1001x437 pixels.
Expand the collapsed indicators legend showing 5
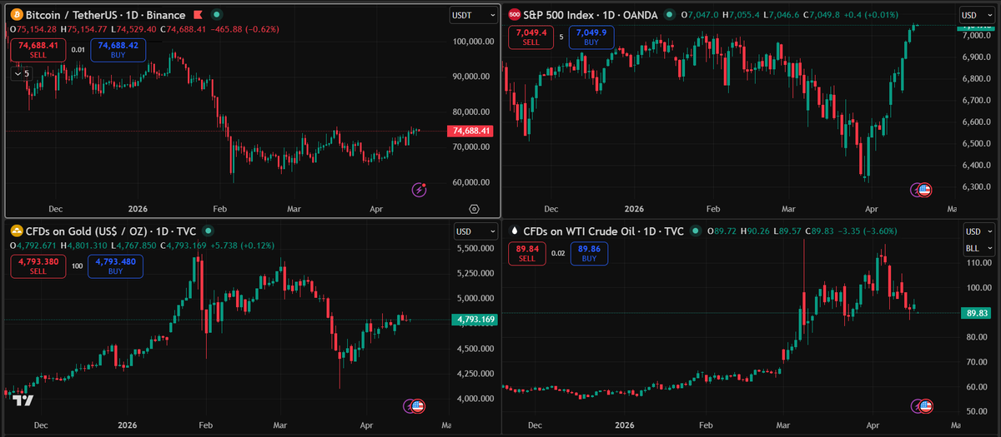tap(22, 73)
